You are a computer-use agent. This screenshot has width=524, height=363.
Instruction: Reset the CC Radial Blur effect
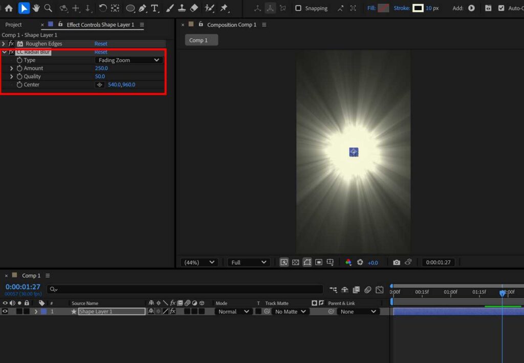coord(101,52)
